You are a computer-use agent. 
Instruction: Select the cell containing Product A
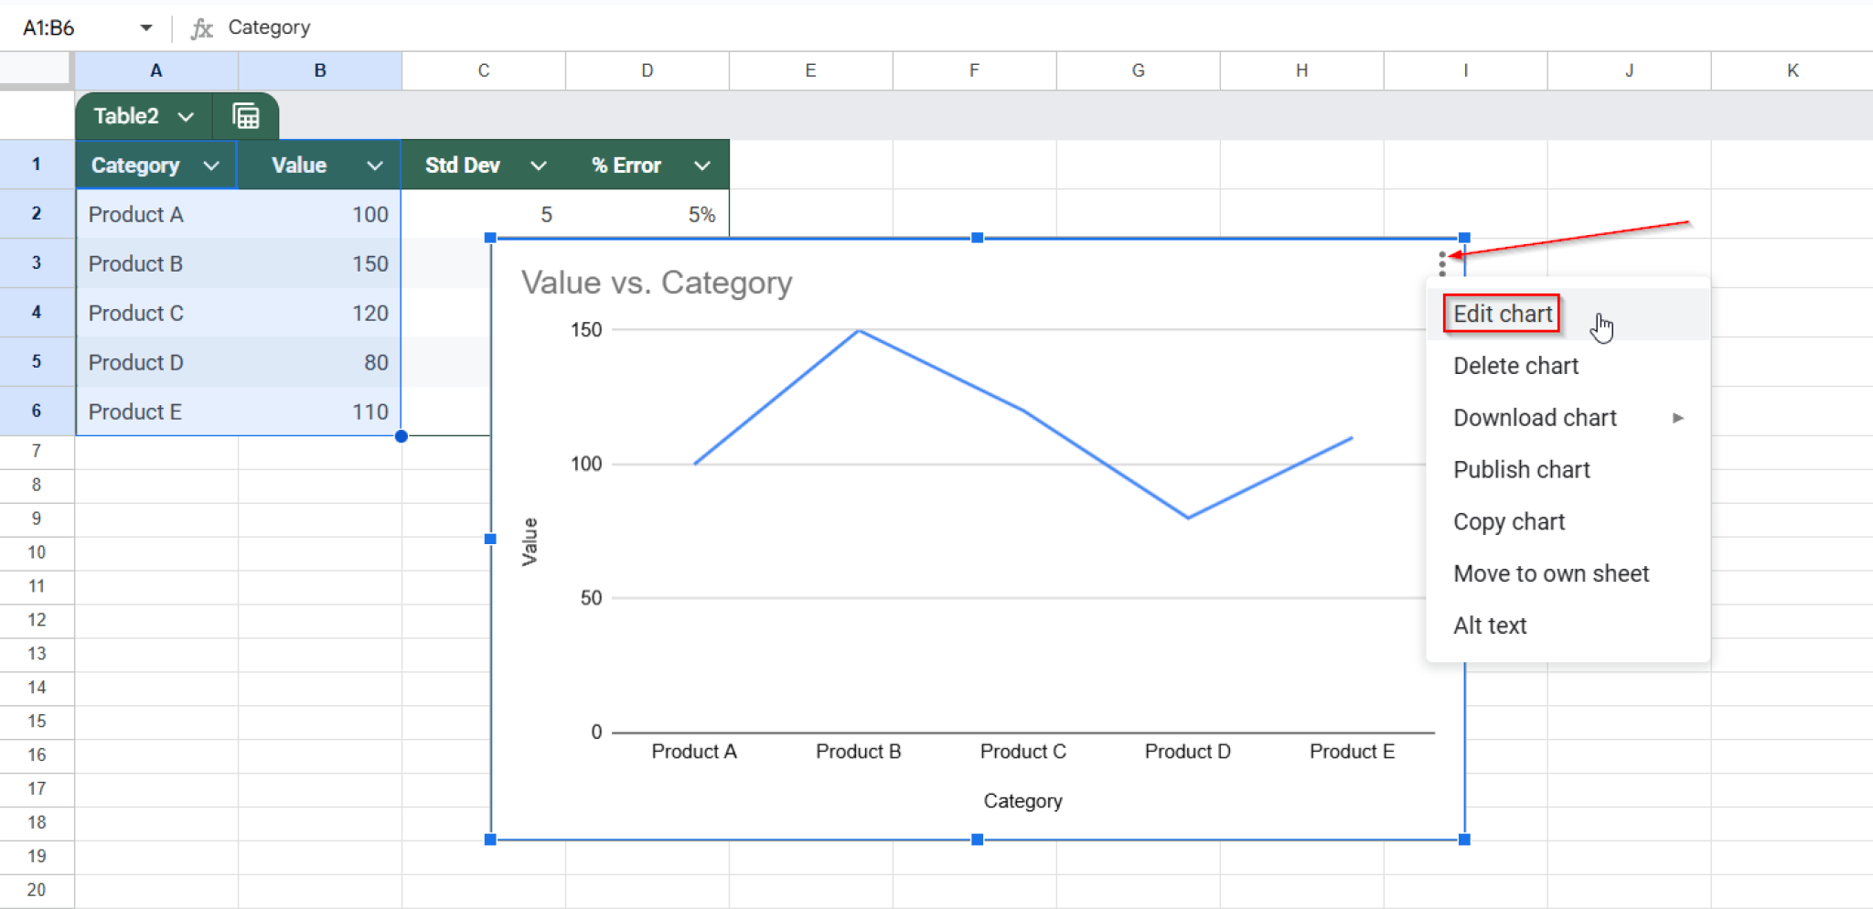click(135, 214)
